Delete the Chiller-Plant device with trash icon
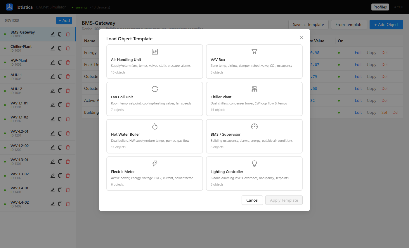 click(68, 48)
